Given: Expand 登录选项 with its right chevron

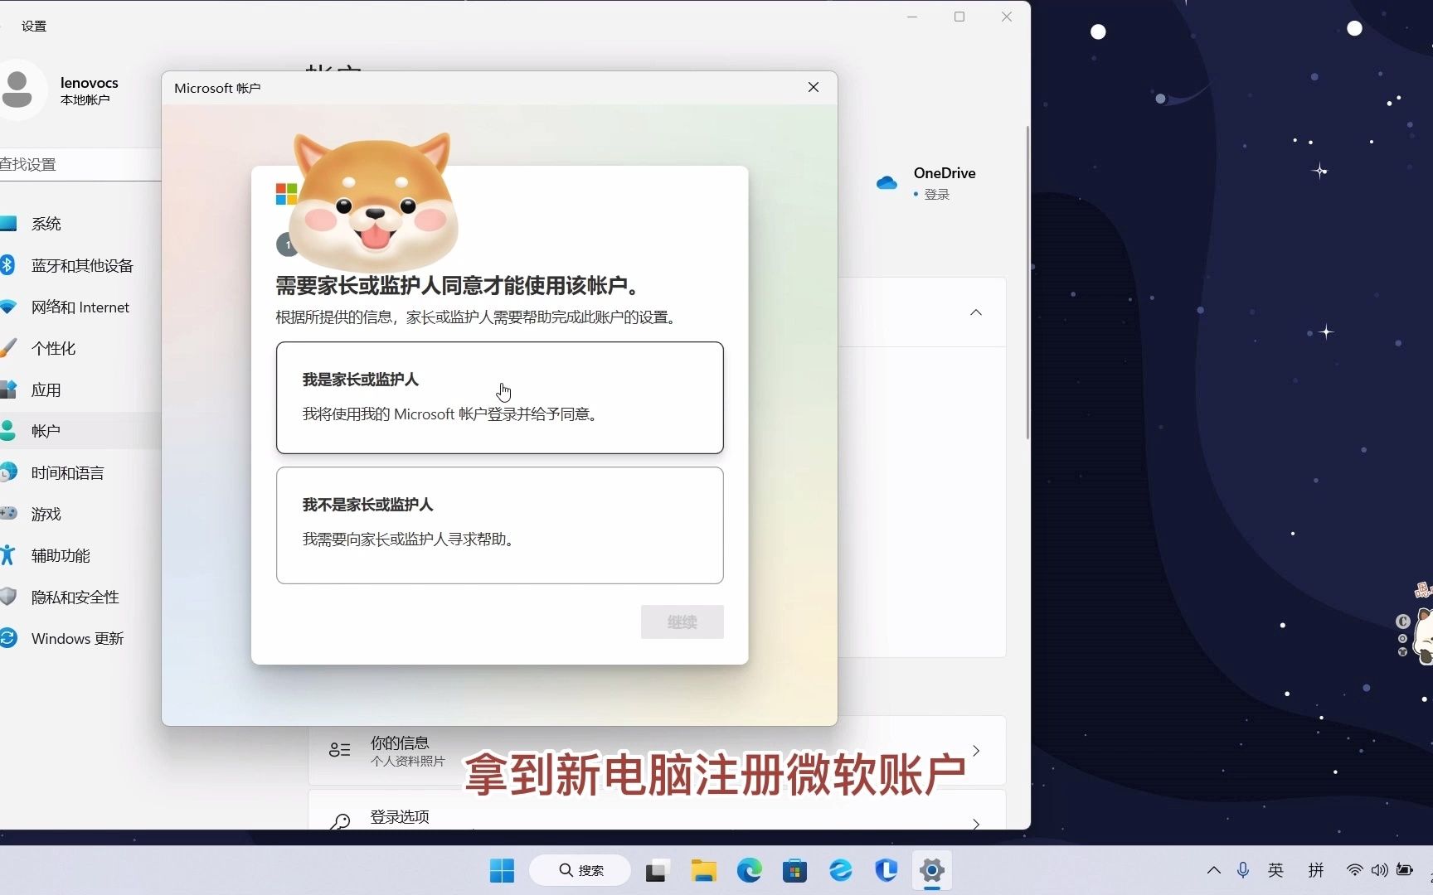Looking at the screenshot, I should 976,824.
